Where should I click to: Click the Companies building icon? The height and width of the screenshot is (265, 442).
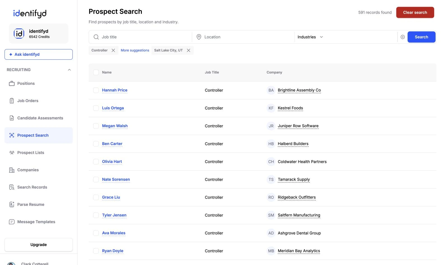pyautogui.click(x=12, y=170)
